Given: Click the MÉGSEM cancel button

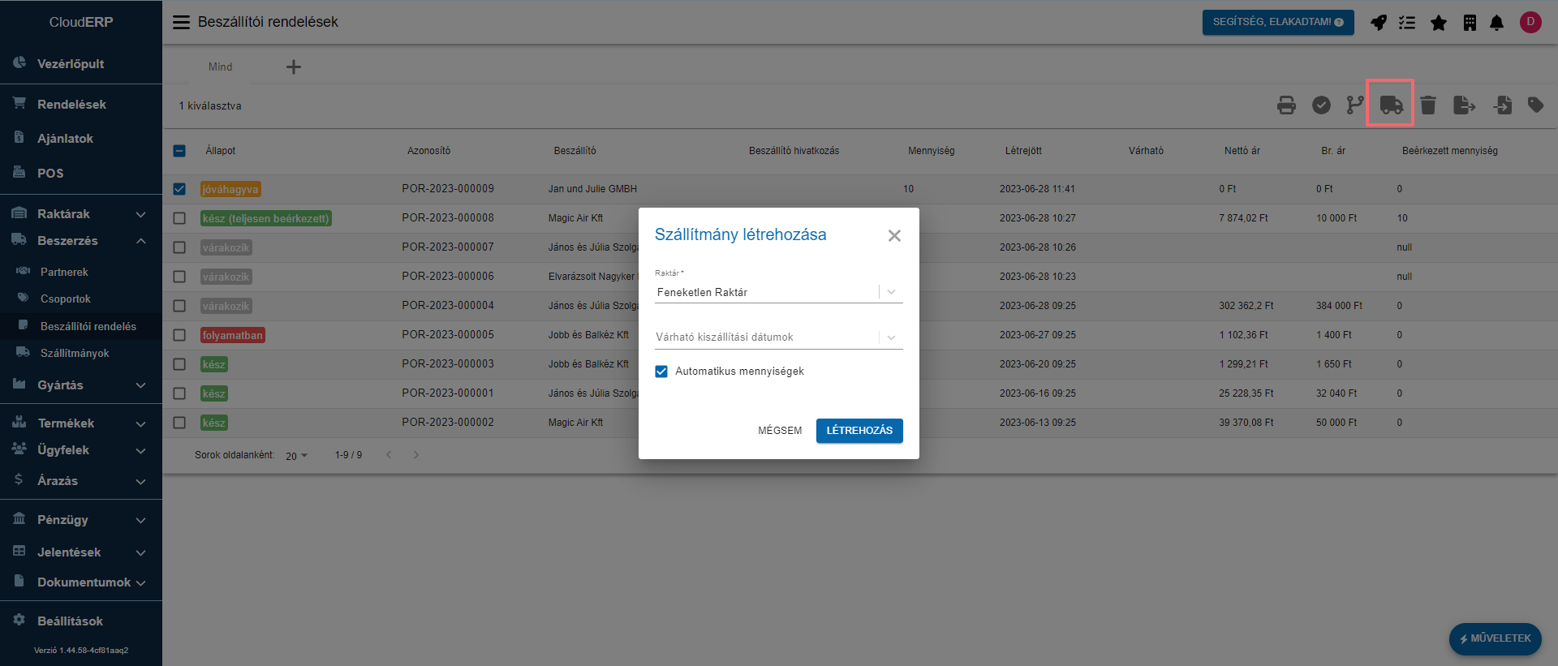Looking at the screenshot, I should (780, 431).
